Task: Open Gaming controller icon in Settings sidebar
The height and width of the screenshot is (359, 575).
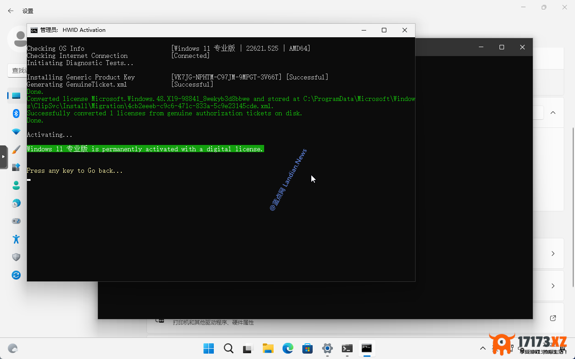Action: pos(16,221)
